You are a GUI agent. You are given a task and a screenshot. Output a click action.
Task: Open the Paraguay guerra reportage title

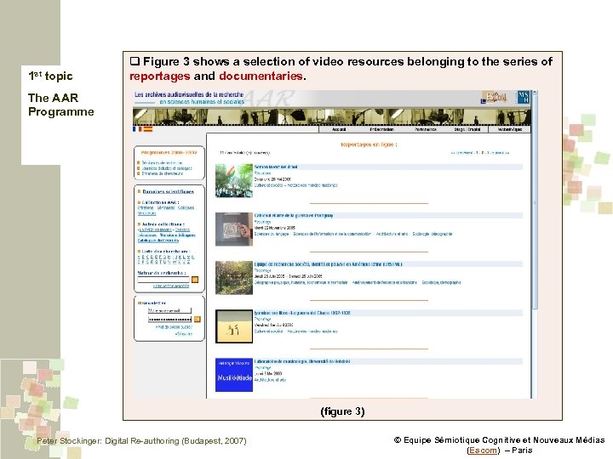pyautogui.click(x=294, y=215)
